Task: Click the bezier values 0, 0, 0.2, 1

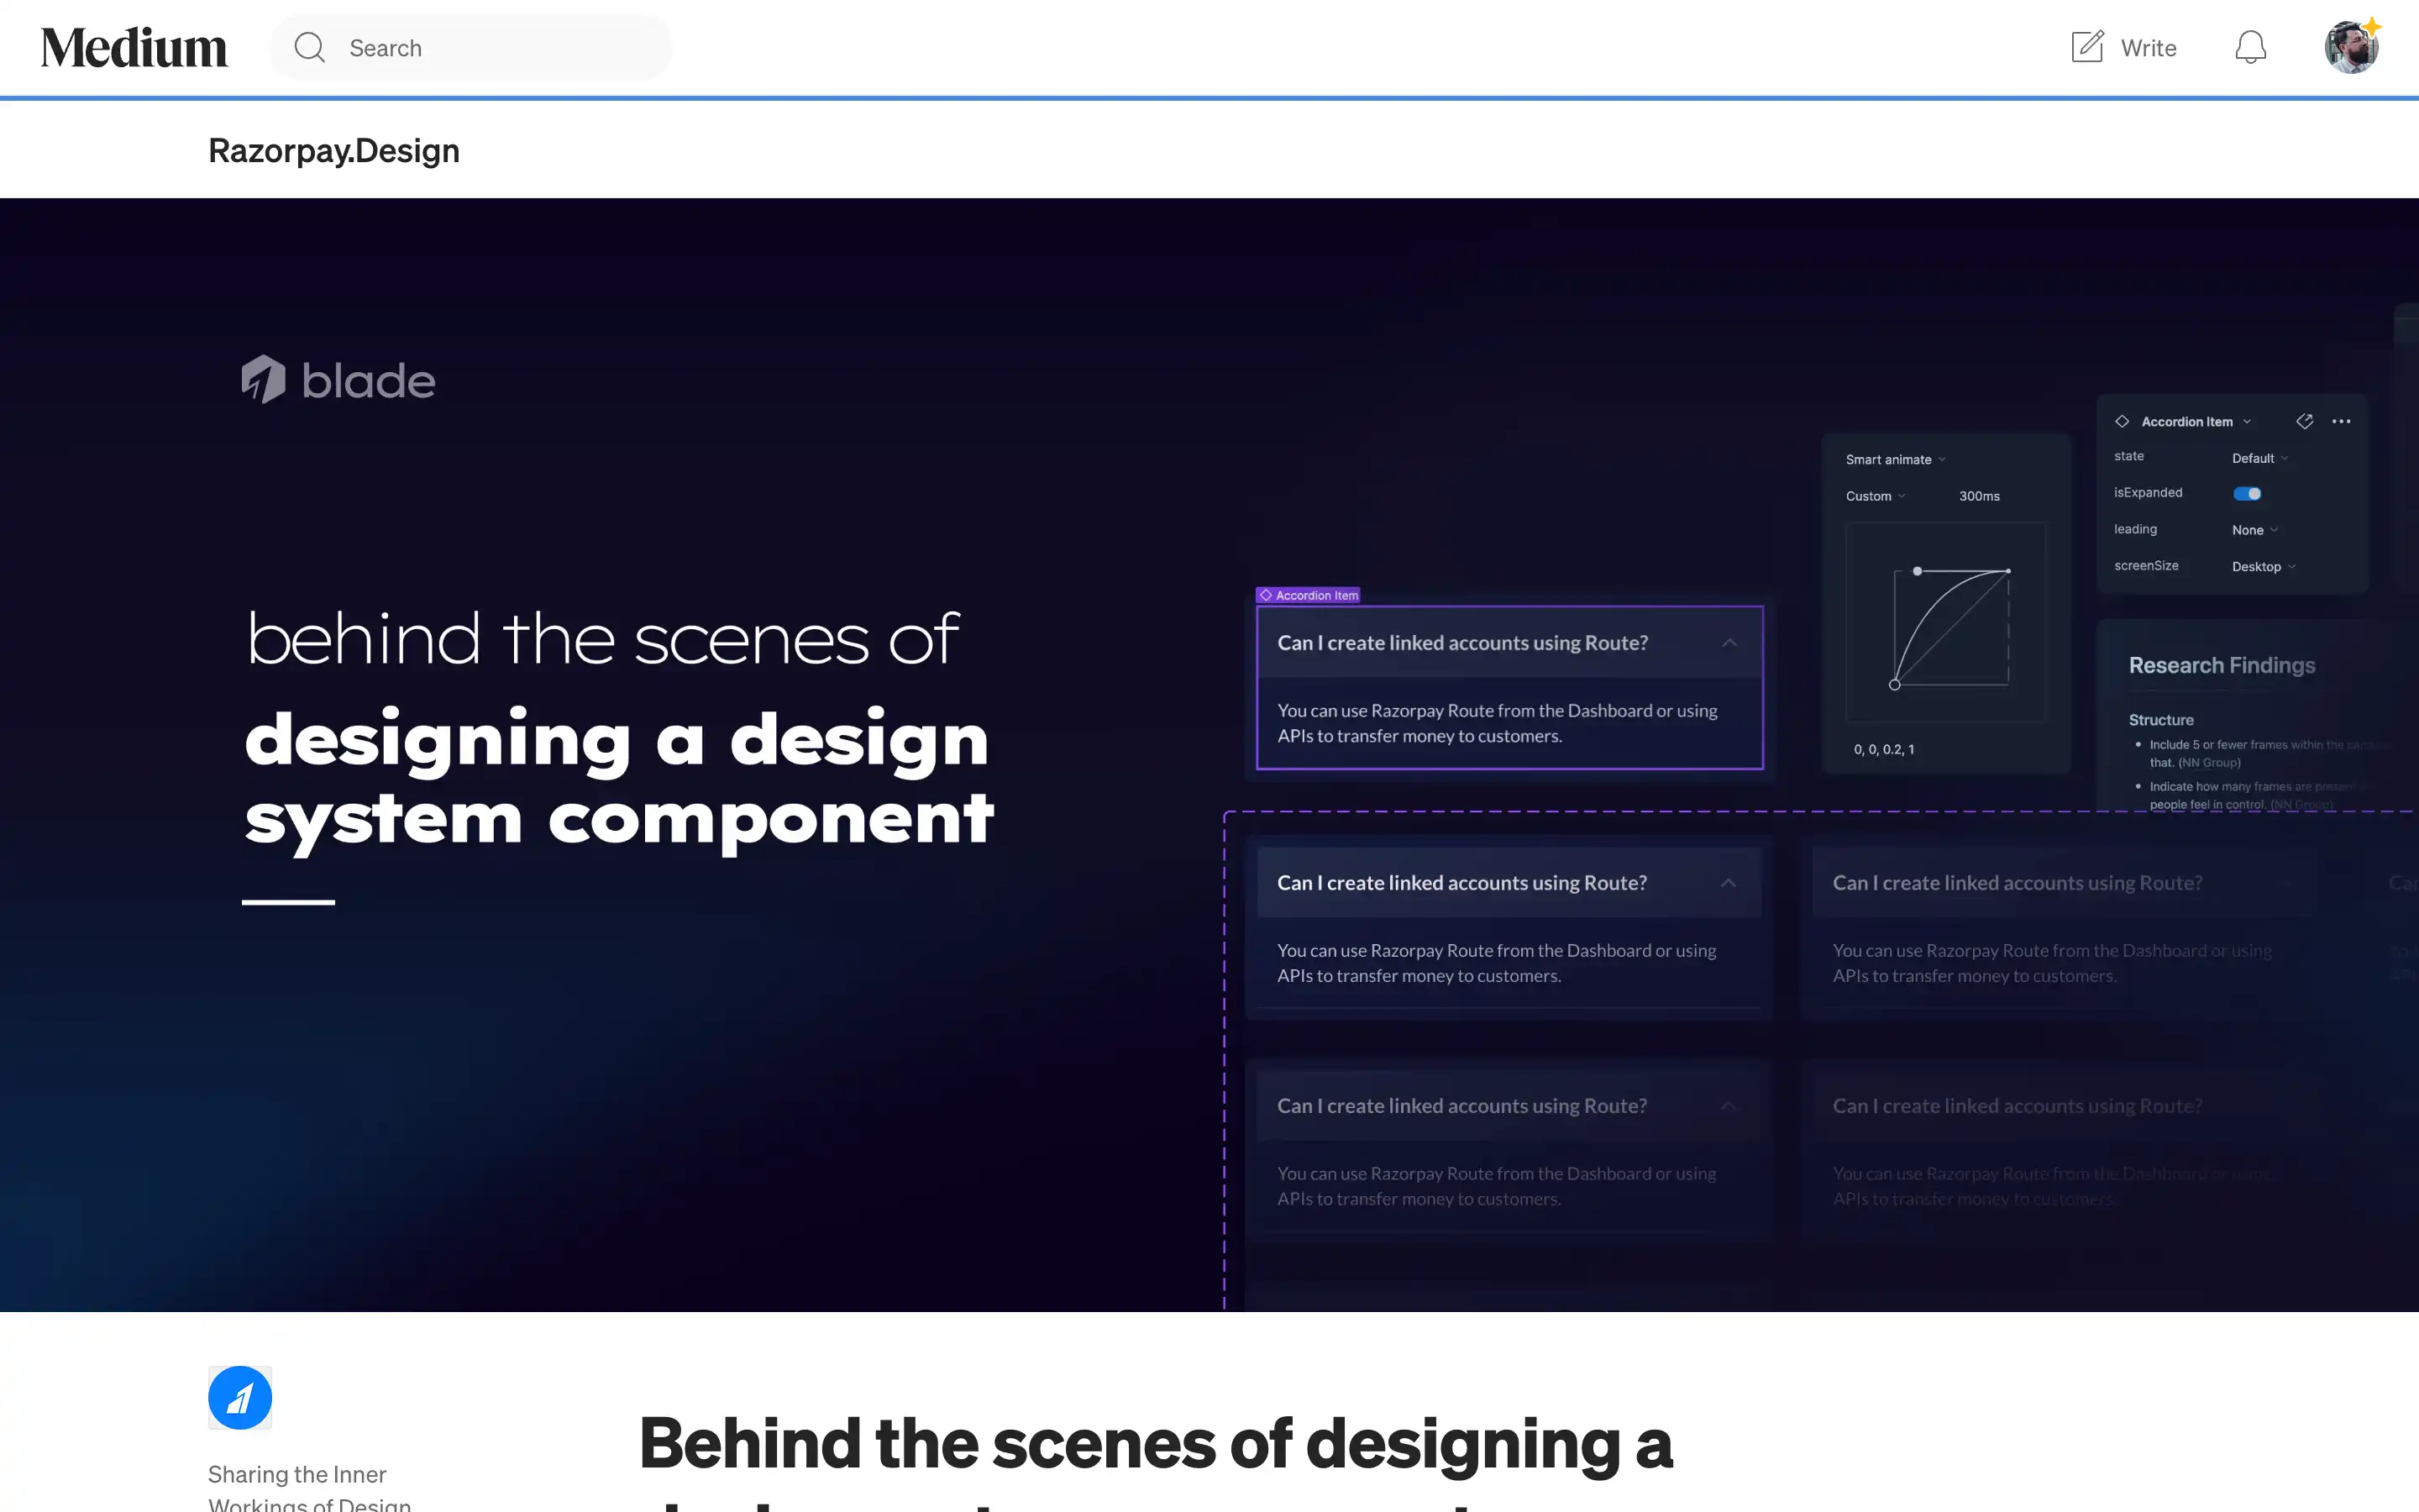Action: click(x=1884, y=749)
